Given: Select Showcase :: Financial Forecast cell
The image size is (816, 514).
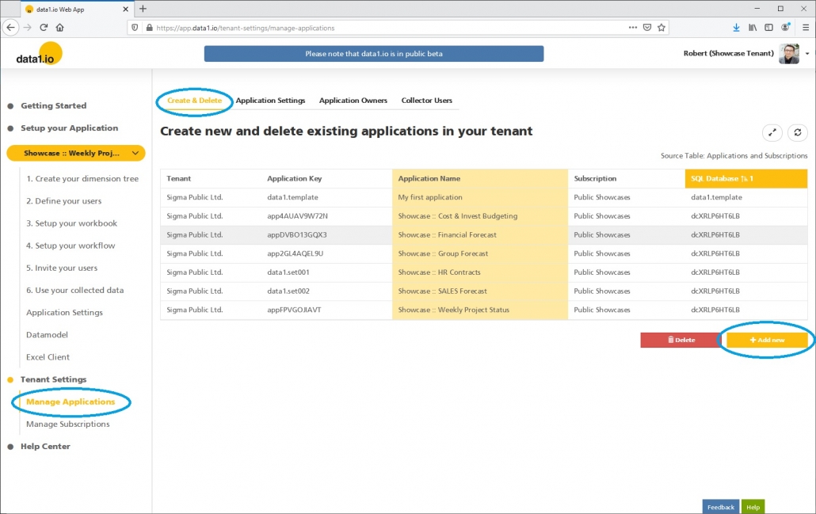Looking at the screenshot, I should point(480,234).
